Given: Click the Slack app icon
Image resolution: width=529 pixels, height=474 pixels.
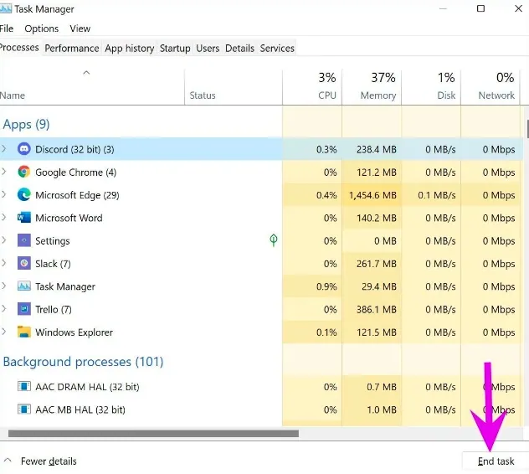Looking at the screenshot, I should pyautogui.click(x=24, y=263).
